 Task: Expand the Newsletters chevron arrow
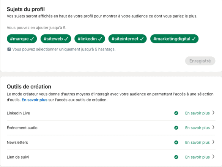tap(213, 142)
